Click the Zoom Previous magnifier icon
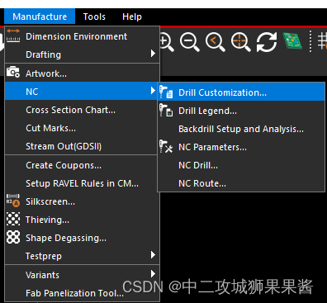Screen dimensions: 327x303 tap(216, 42)
